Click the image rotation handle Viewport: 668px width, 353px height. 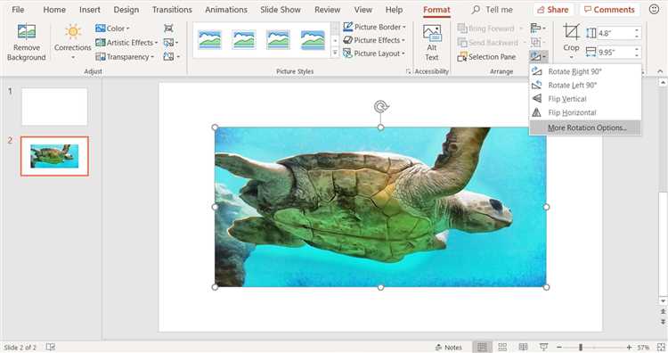(x=381, y=106)
